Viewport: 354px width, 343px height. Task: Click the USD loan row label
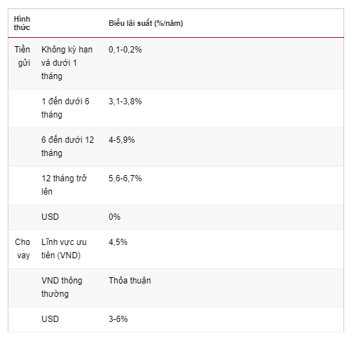(50, 319)
